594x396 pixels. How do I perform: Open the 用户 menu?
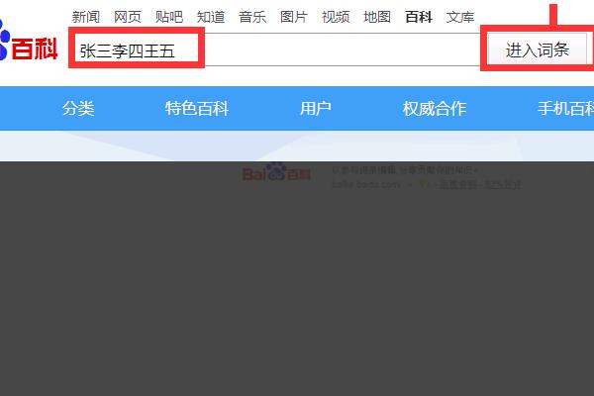pyautogui.click(x=316, y=108)
